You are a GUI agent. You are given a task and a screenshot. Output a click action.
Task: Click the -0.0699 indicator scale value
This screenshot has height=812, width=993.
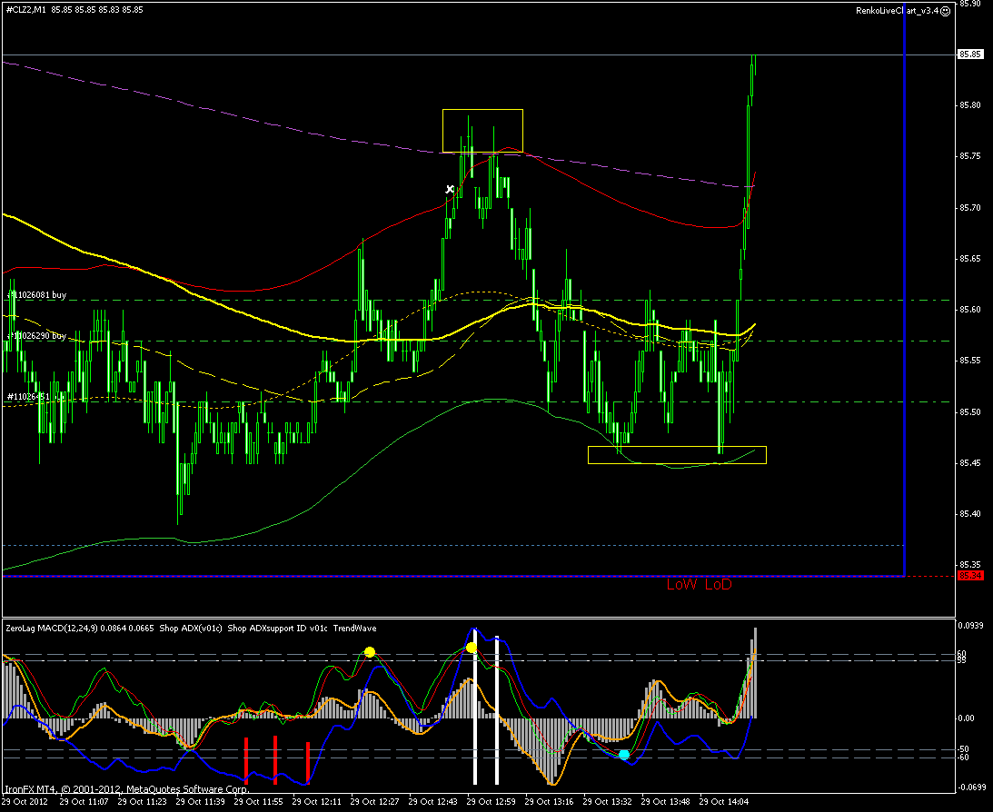[x=970, y=787]
